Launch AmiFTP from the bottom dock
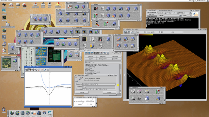This screenshot has width=209, height=117. pyautogui.click(x=17, y=113)
